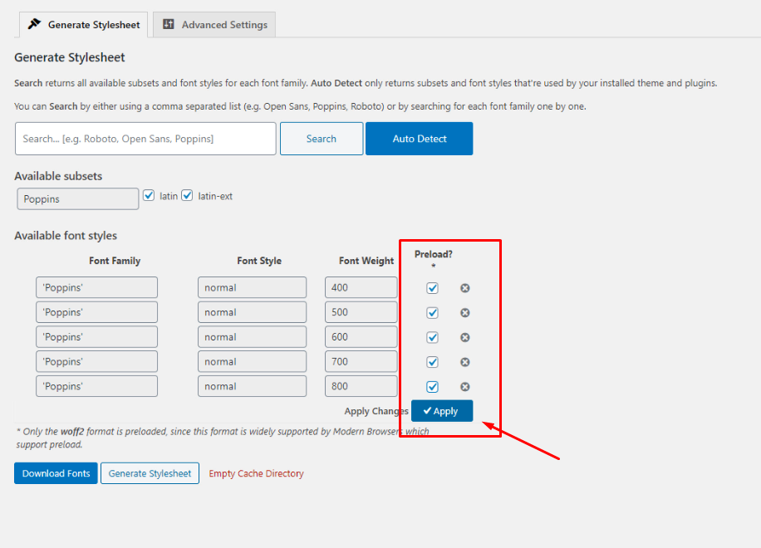
Task: Open the Generate Stylesheet tab
Action: click(x=83, y=25)
